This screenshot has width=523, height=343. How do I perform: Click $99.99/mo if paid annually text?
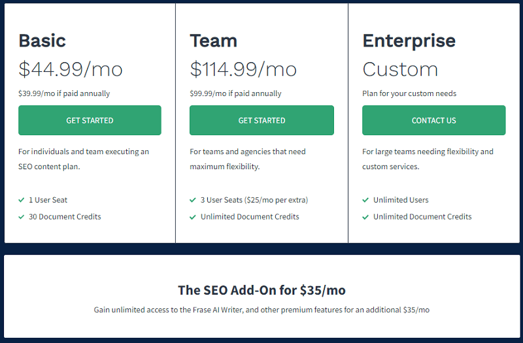click(x=235, y=93)
